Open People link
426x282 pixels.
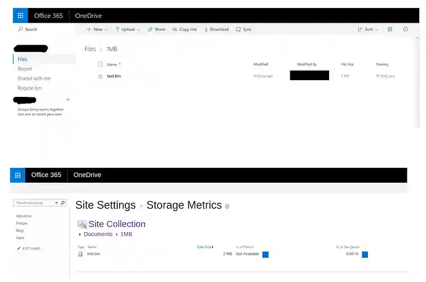tap(22, 223)
